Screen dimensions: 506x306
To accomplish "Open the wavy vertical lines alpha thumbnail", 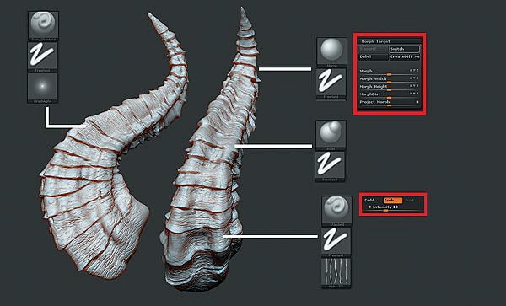I will 336,273.
